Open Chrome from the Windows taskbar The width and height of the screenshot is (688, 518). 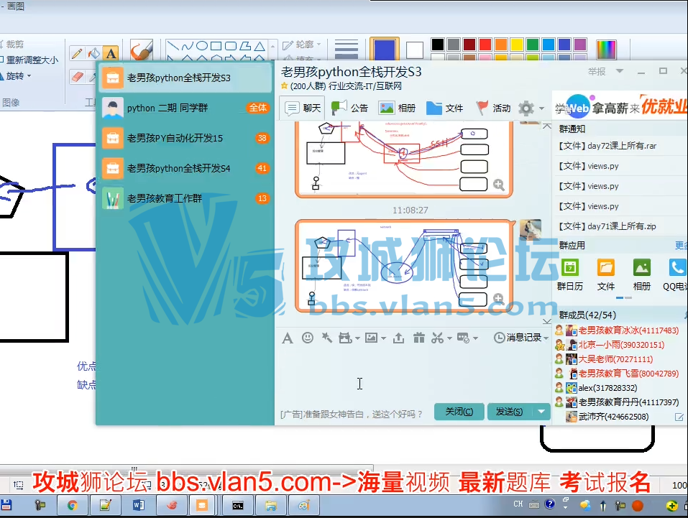tap(72, 506)
